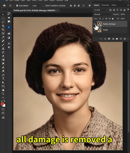Toggle lock all for layer
Screen dimensions: 130x153
[x=113, y=18]
